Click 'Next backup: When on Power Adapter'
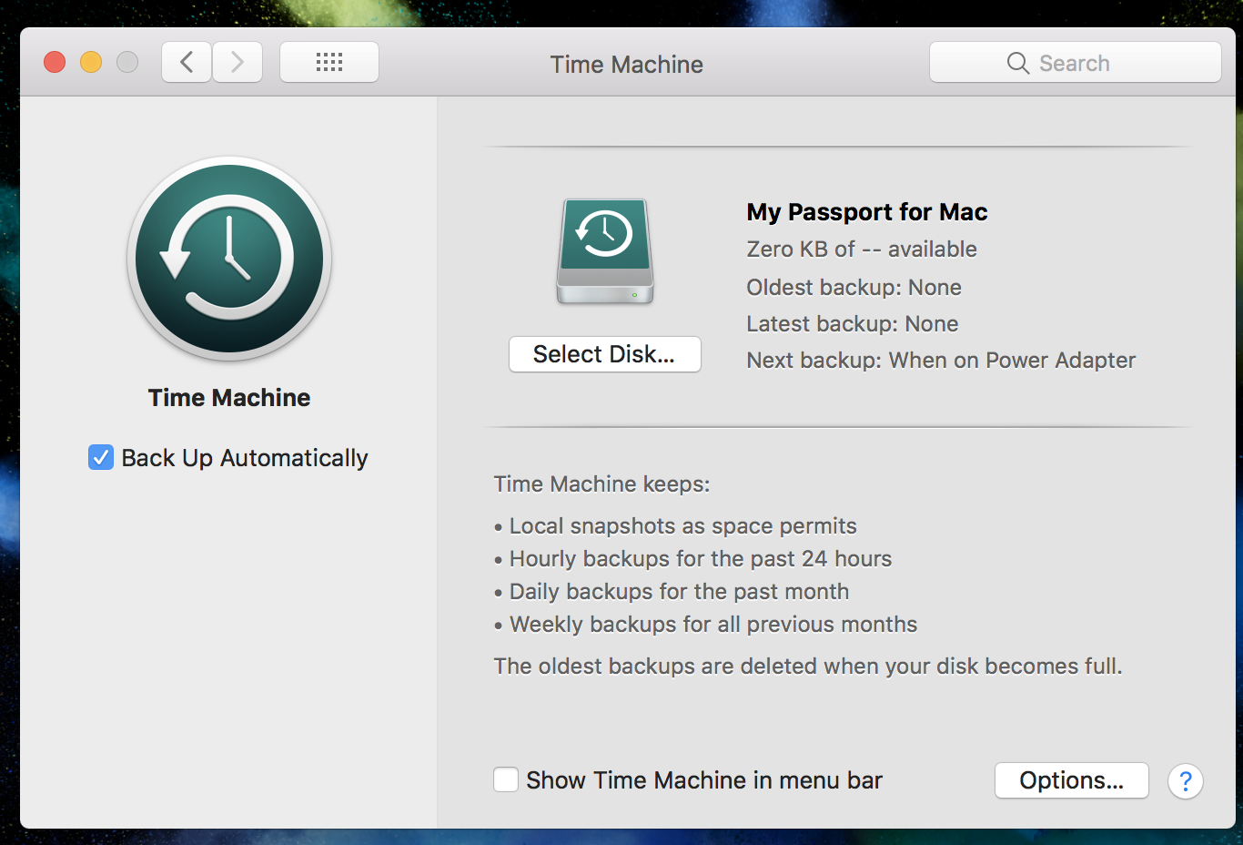Viewport: 1243px width, 845px height. 941,361
